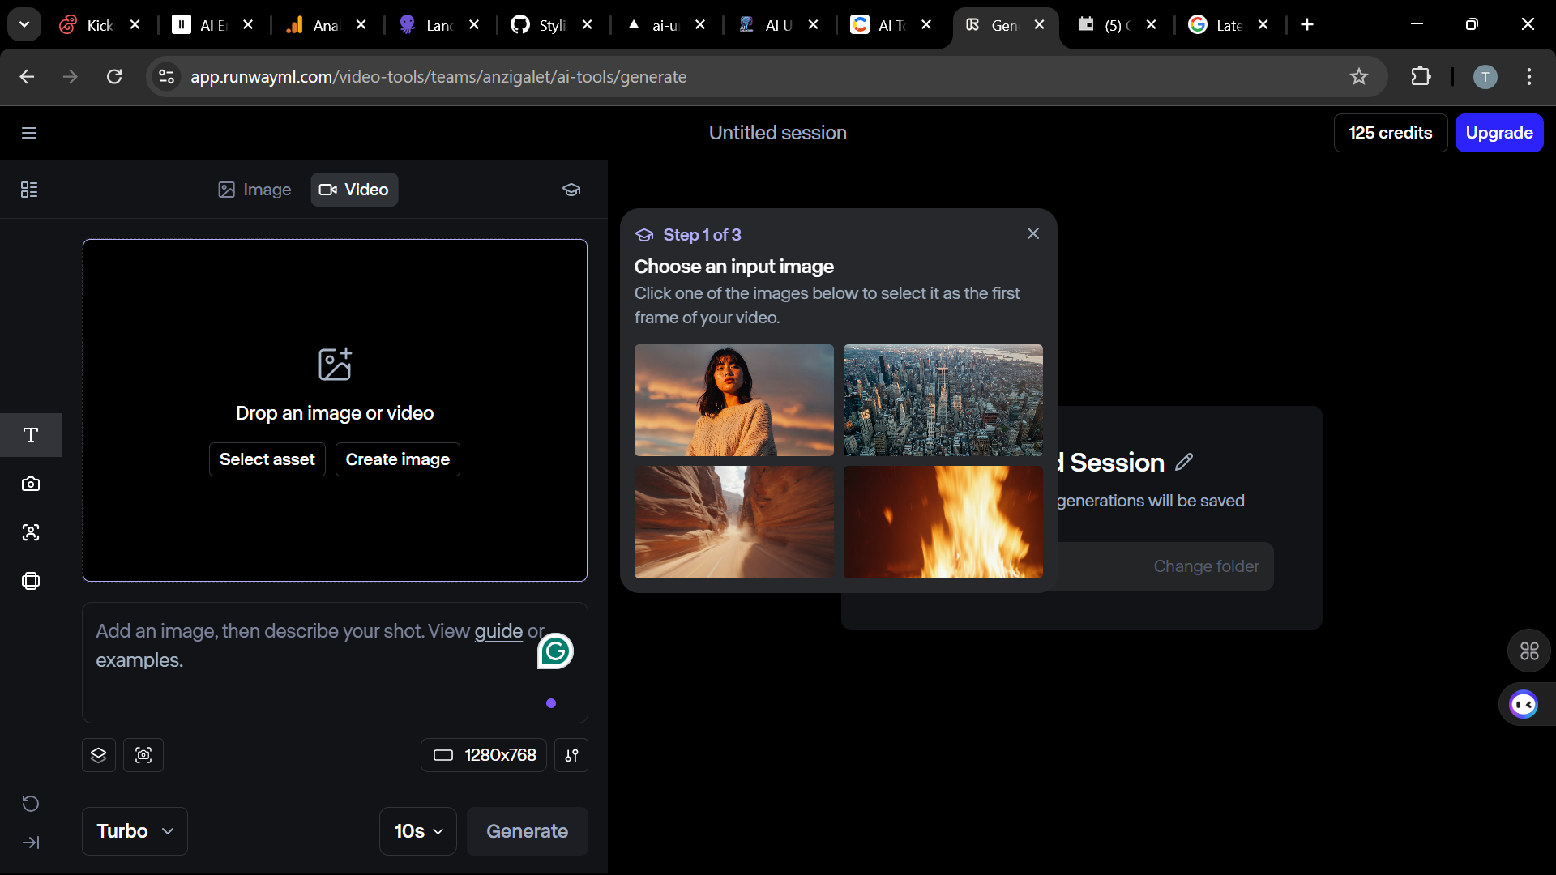The image size is (1556, 875).
Task: Expand the browser tab search chevron
Action: (x=24, y=24)
